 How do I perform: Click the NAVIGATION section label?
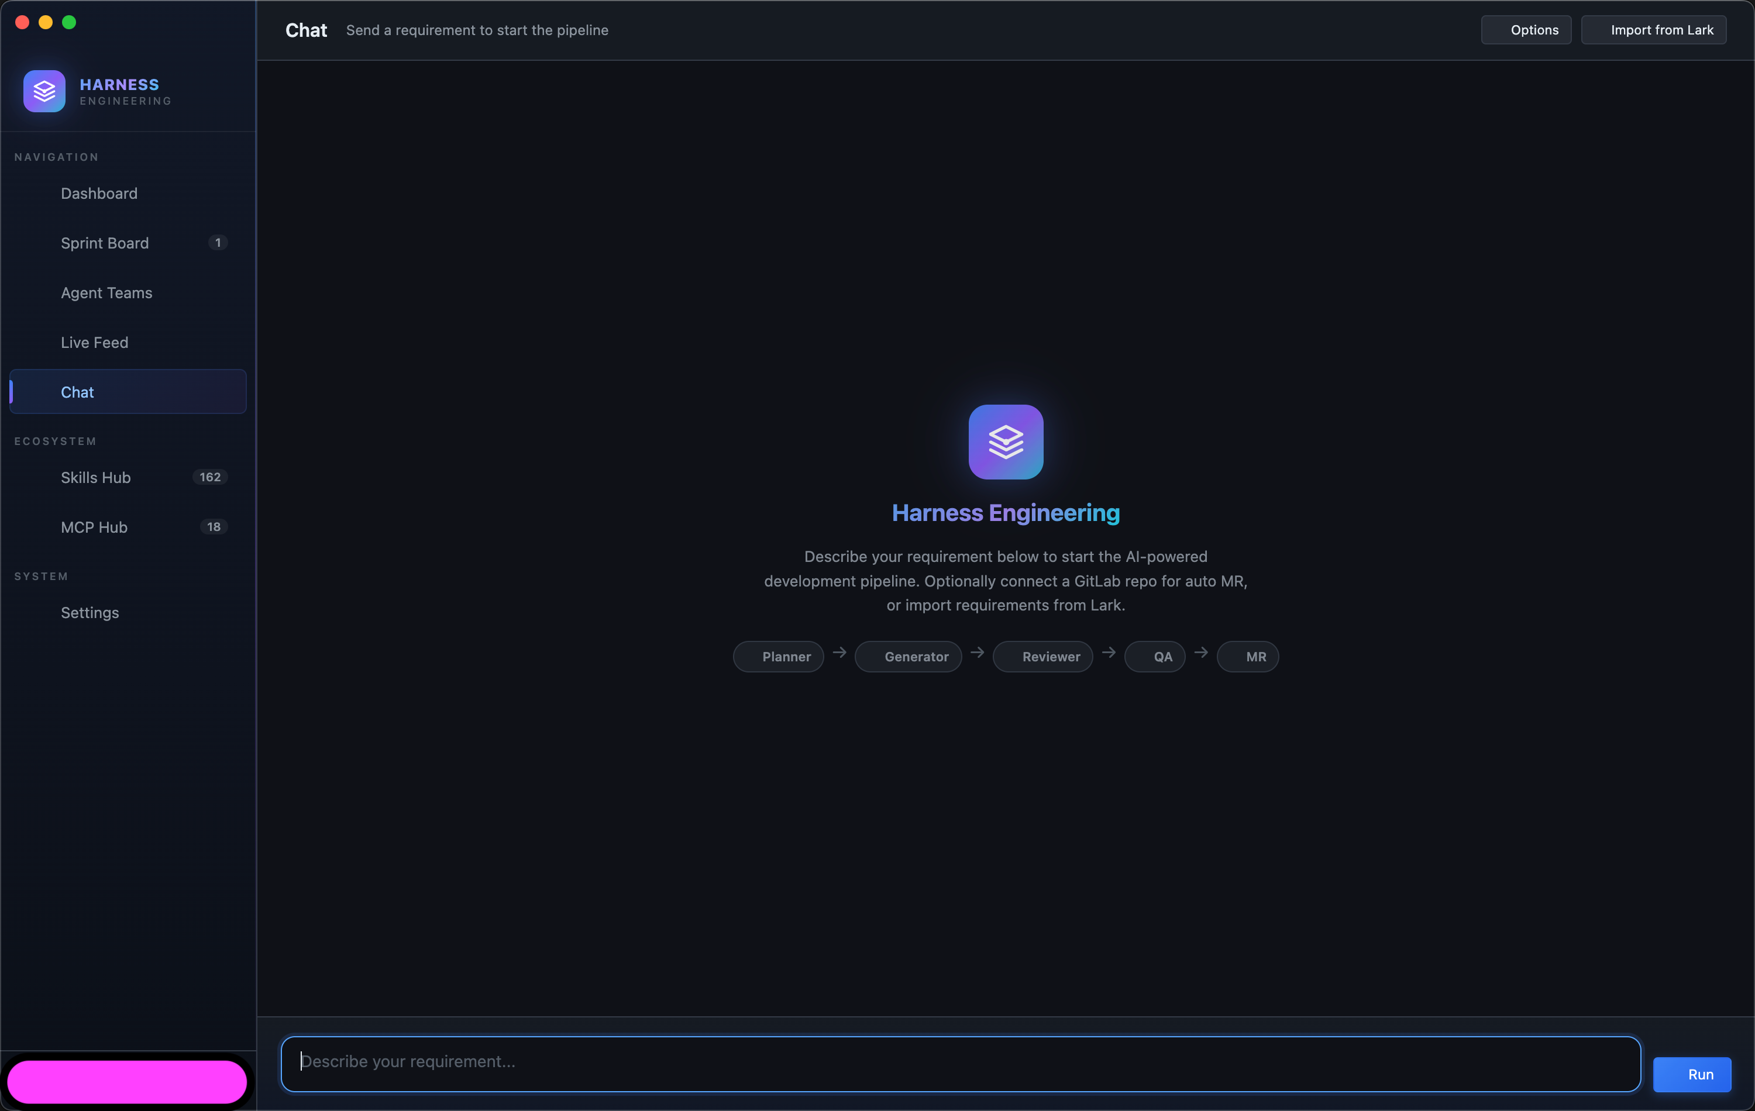pyautogui.click(x=57, y=157)
